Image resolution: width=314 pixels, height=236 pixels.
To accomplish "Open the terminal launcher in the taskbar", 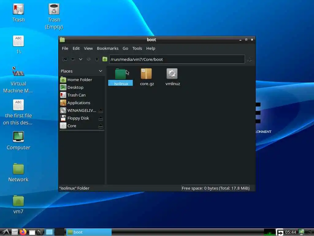I will 40,232.
